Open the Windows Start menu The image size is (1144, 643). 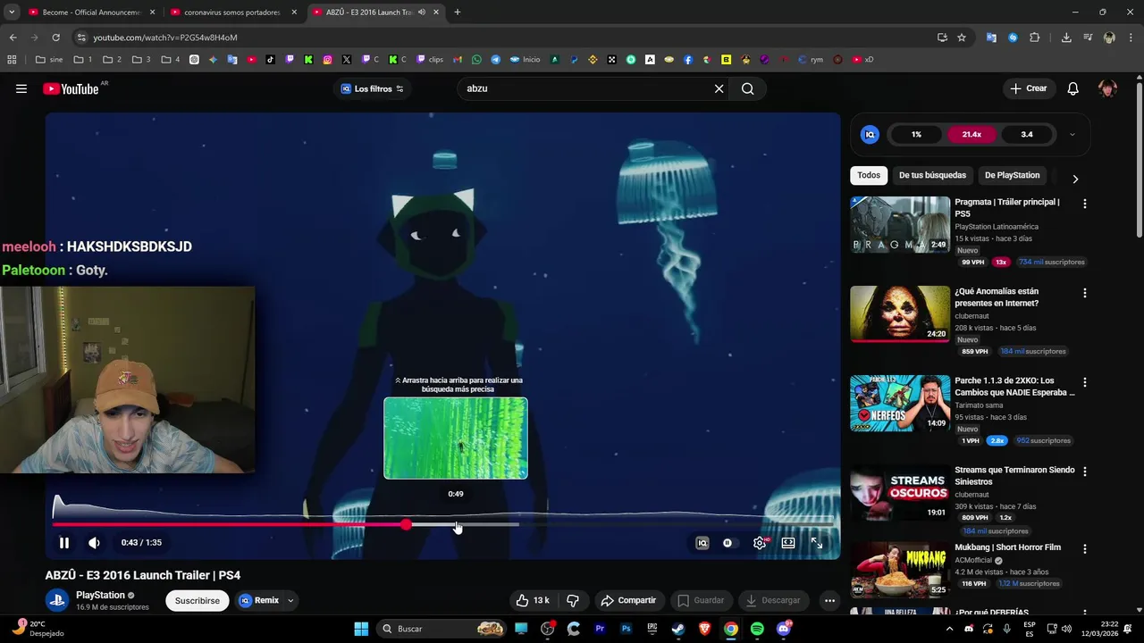pyautogui.click(x=361, y=629)
